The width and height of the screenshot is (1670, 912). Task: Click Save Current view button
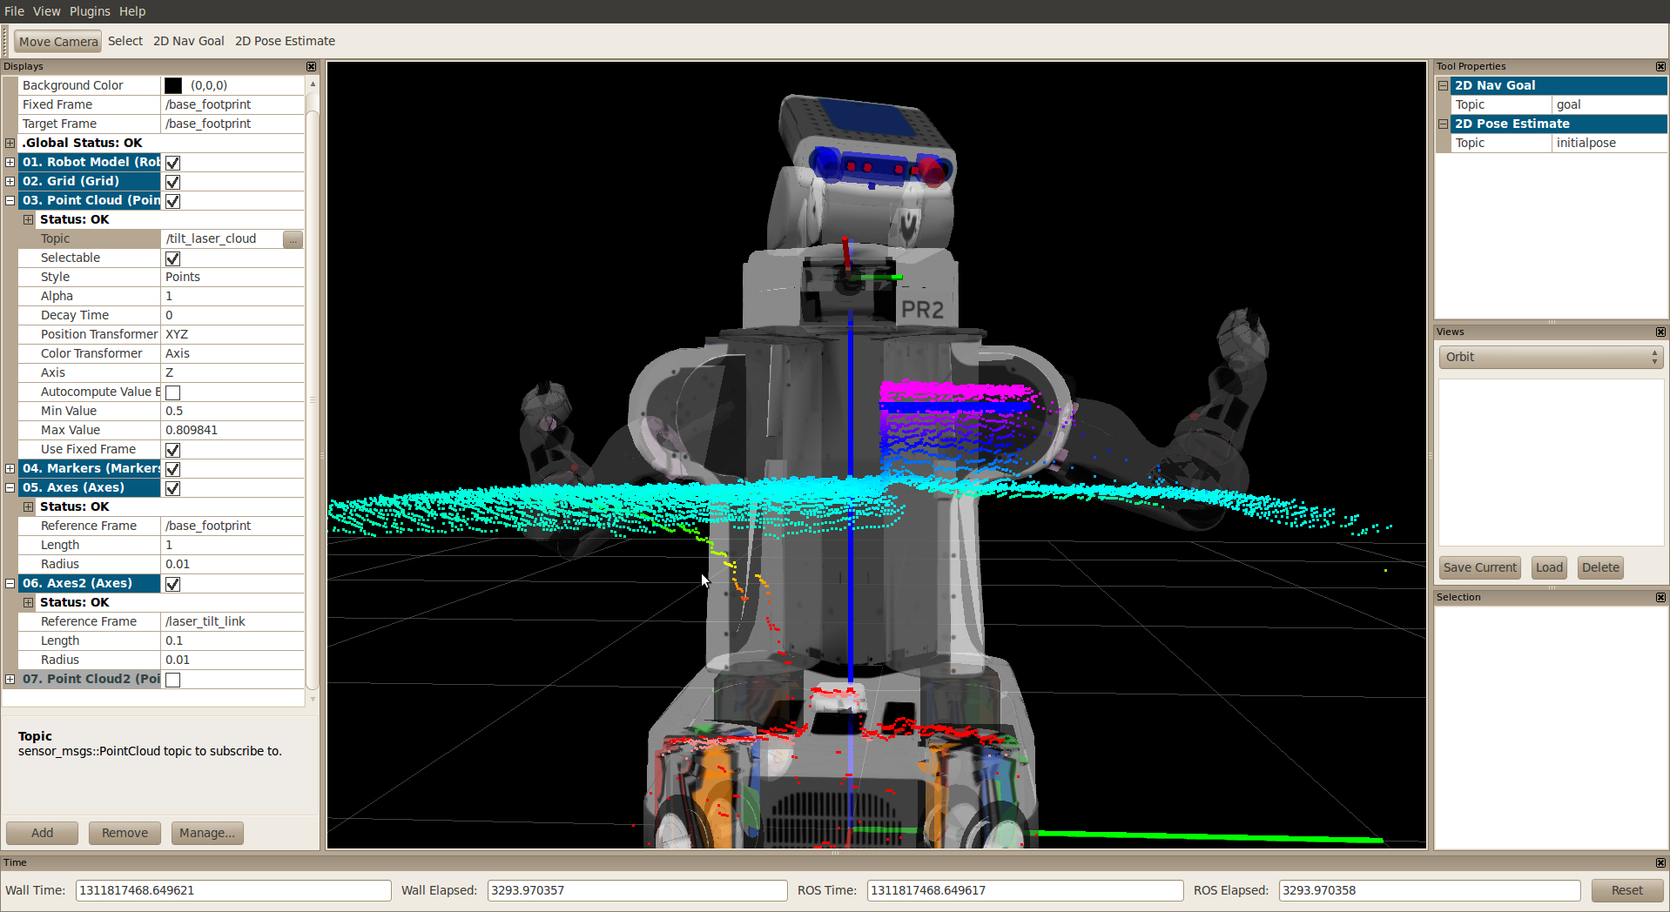1479,567
